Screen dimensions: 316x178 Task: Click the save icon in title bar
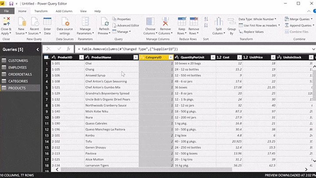click(x=11, y=4)
